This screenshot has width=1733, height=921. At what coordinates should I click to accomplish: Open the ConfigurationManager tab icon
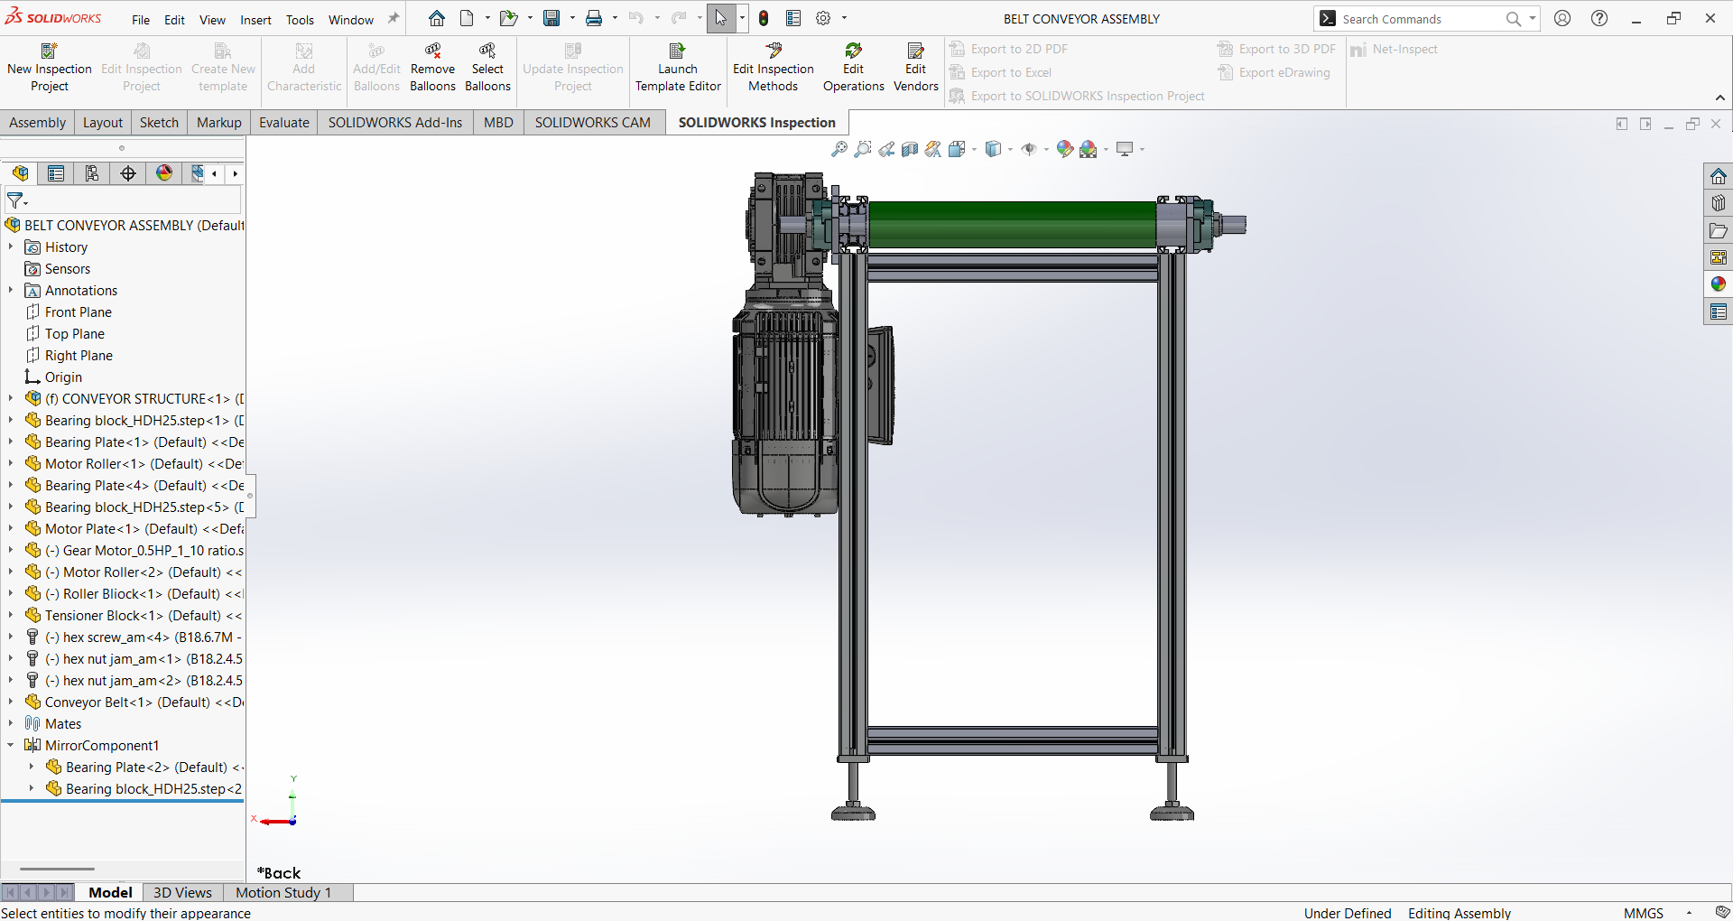coord(92,173)
